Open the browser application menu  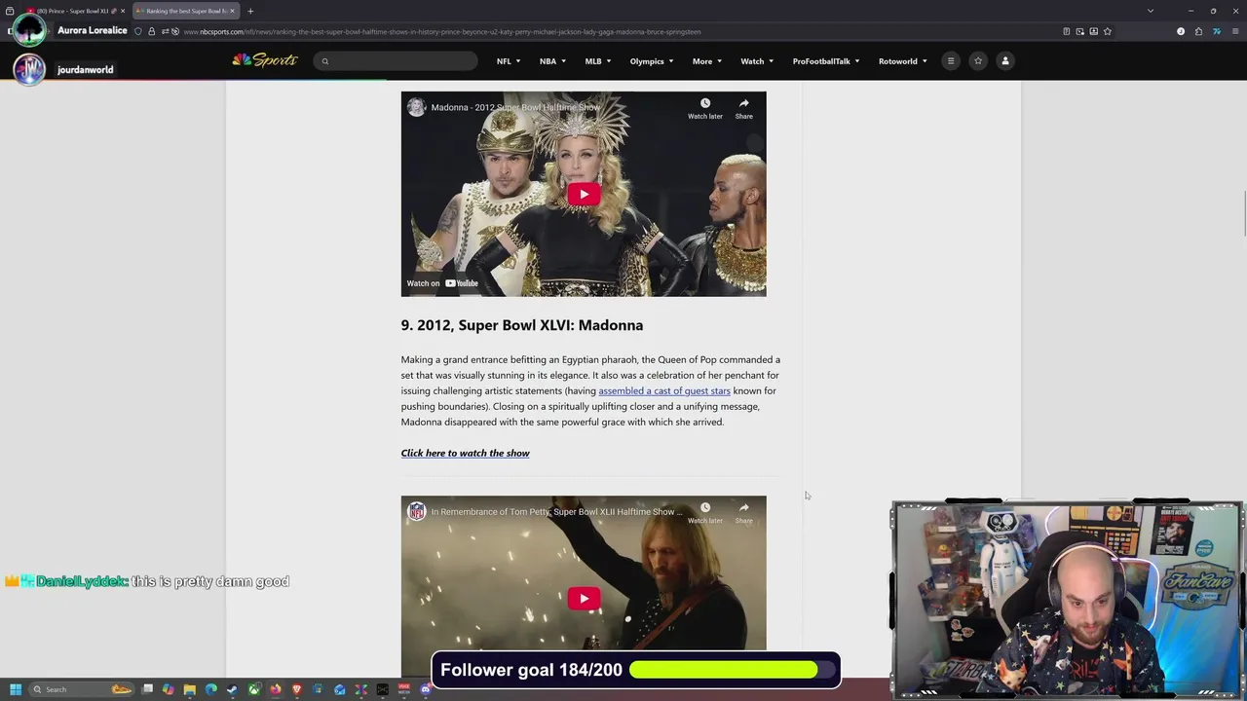click(x=1235, y=31)
